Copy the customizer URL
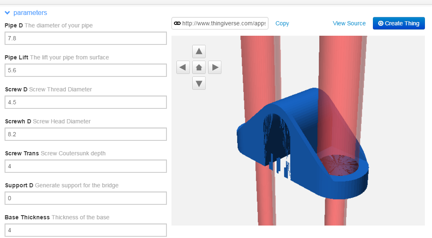Viewport: 432px width, 238px height. tap(282, 23)
